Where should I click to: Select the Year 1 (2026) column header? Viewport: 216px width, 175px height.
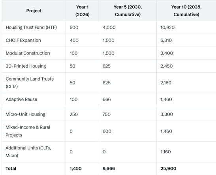point(83,11)
